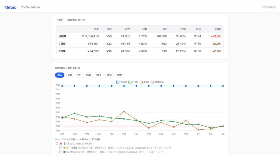Check the 01【複製】新CRテスト用 ad set checkbox
This screenshot has width=280, height=157.
(60, 148)
